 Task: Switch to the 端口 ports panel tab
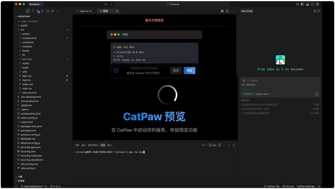pos(109,145)
